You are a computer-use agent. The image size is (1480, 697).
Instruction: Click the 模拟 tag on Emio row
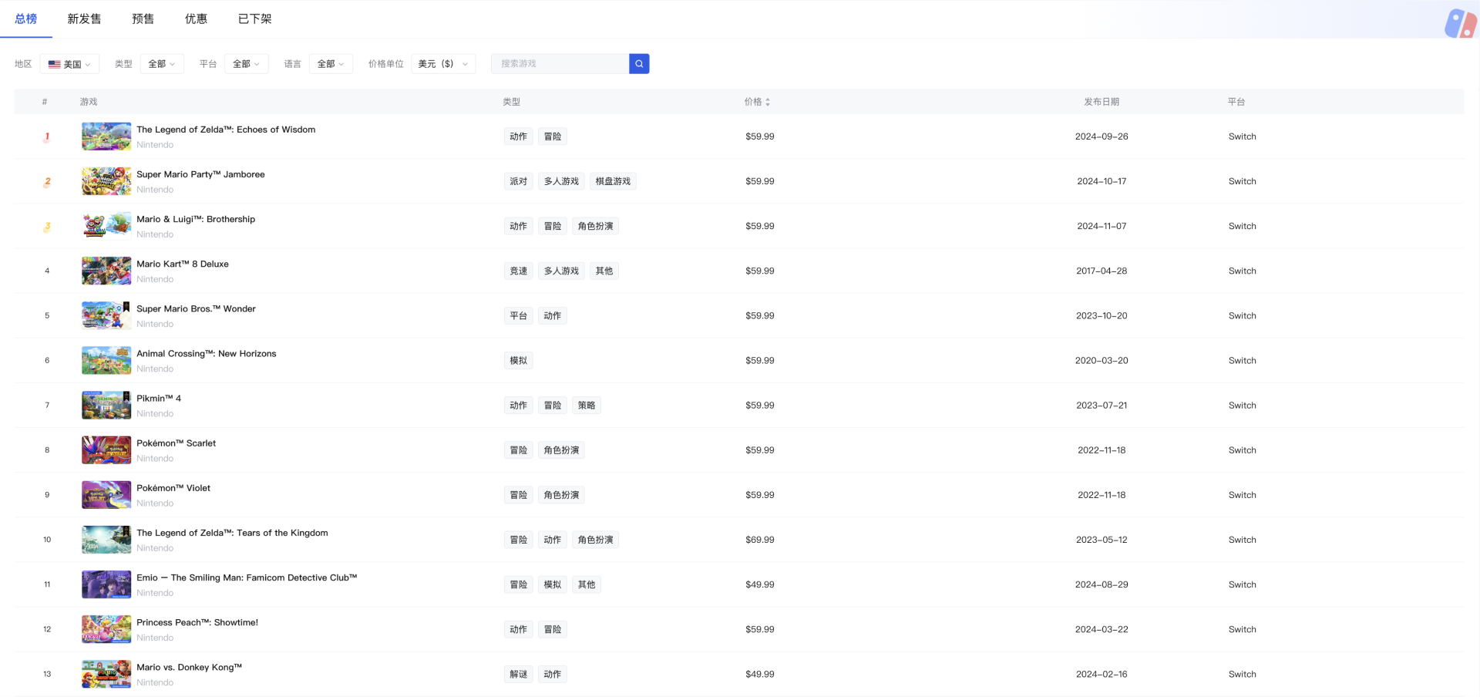553,584
